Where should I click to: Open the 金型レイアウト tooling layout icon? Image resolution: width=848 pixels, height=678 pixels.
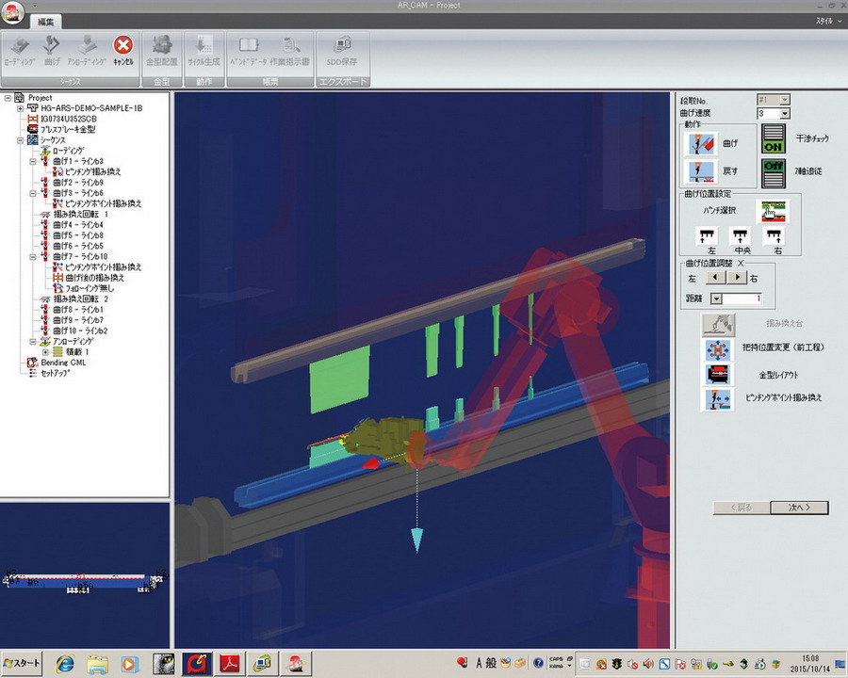click(719, 374)
